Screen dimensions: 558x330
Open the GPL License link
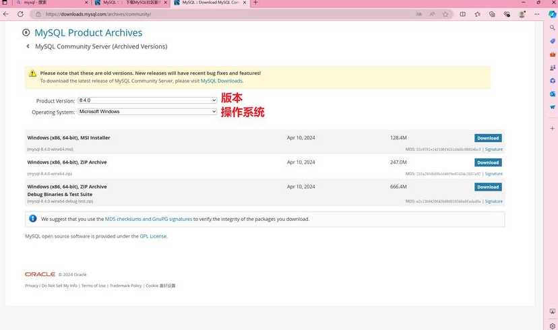(x=153, y=236)
